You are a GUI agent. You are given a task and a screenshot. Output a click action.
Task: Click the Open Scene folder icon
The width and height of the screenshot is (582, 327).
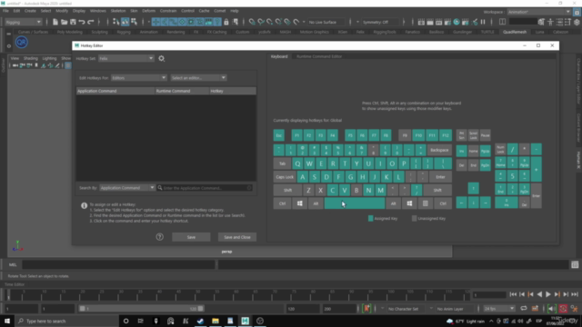coord(65,22)
